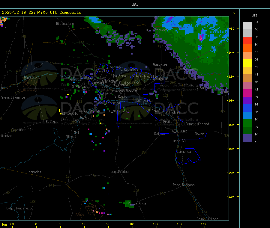Click the -160 km vertical axis tick
The height and width of the screenshot is (228, 270).
[x=231, y=125]
